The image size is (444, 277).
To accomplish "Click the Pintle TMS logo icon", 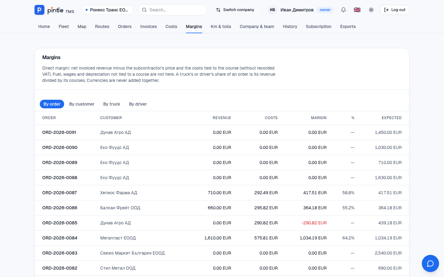I will pos(39,10).
